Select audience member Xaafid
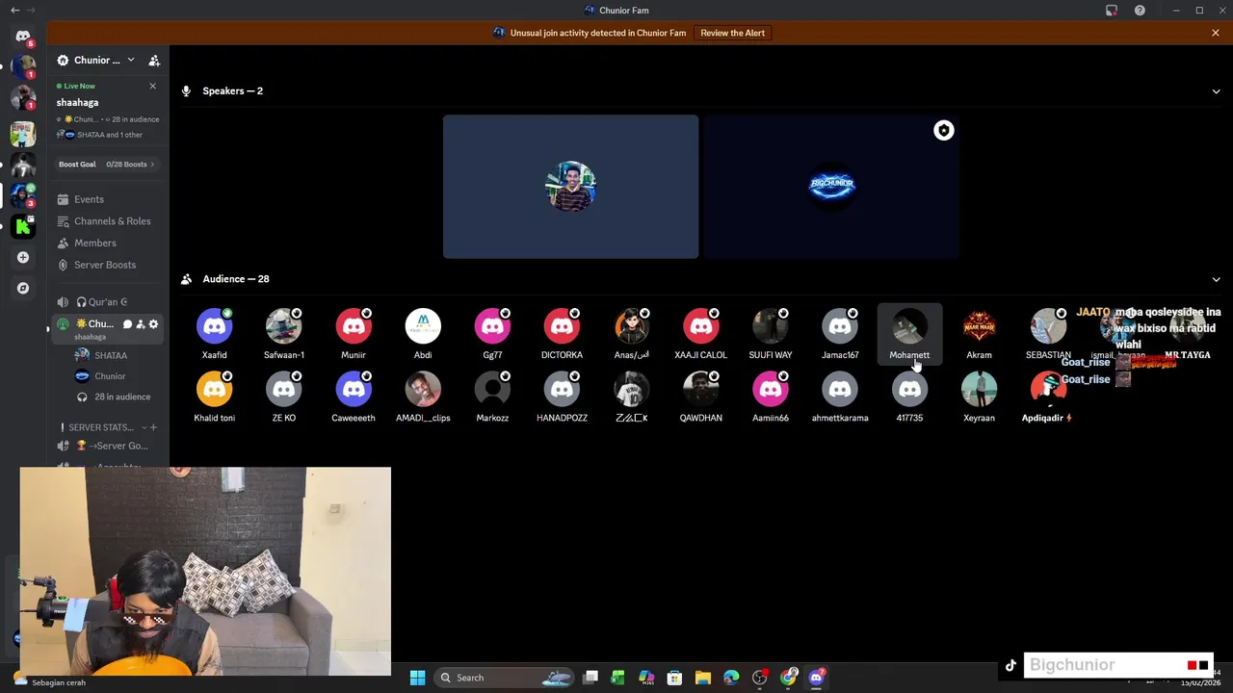Screen dimensions: 1233x693 click(215, 334)
